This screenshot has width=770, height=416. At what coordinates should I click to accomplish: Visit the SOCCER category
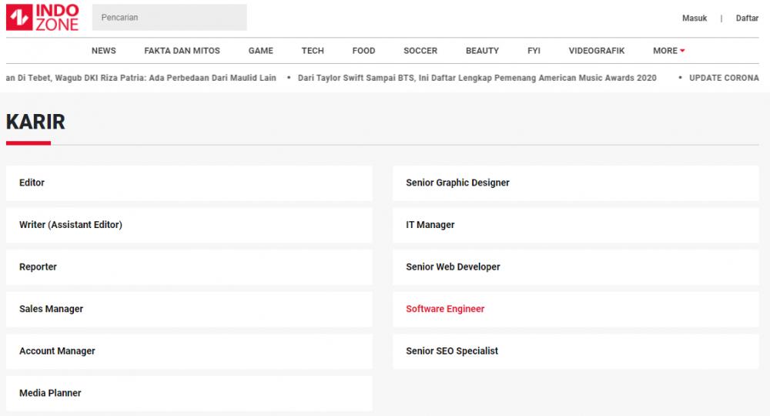click(420, 51)
